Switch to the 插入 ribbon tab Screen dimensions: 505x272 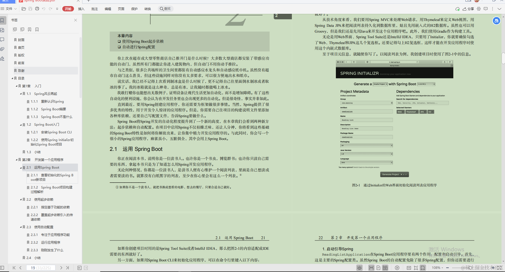click(81, 9)
